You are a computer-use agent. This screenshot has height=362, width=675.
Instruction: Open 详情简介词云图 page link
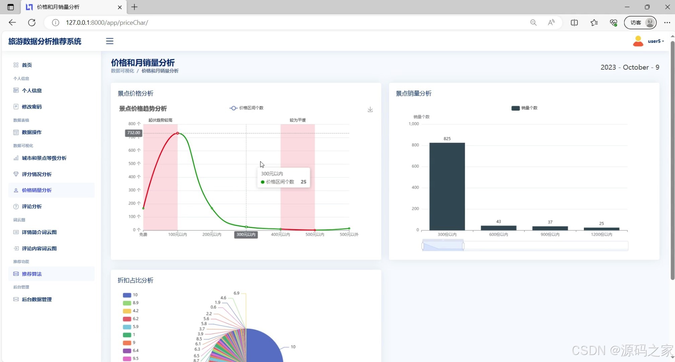pyautogui.click(x=39, y=232)
